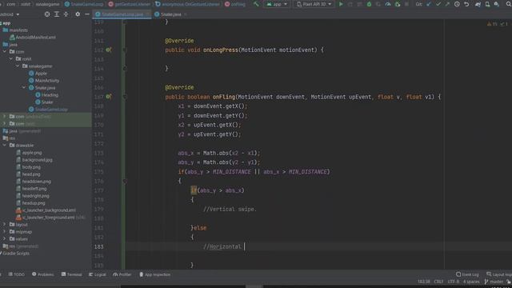Image resolution: width=512 pixels, height=288 pixels.
Task: Expand the mipmap folder arrow
Action: [x=5, y=232]
